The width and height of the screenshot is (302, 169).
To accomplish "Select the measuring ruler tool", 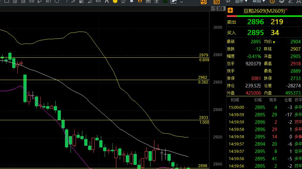I will click(98, 1).
